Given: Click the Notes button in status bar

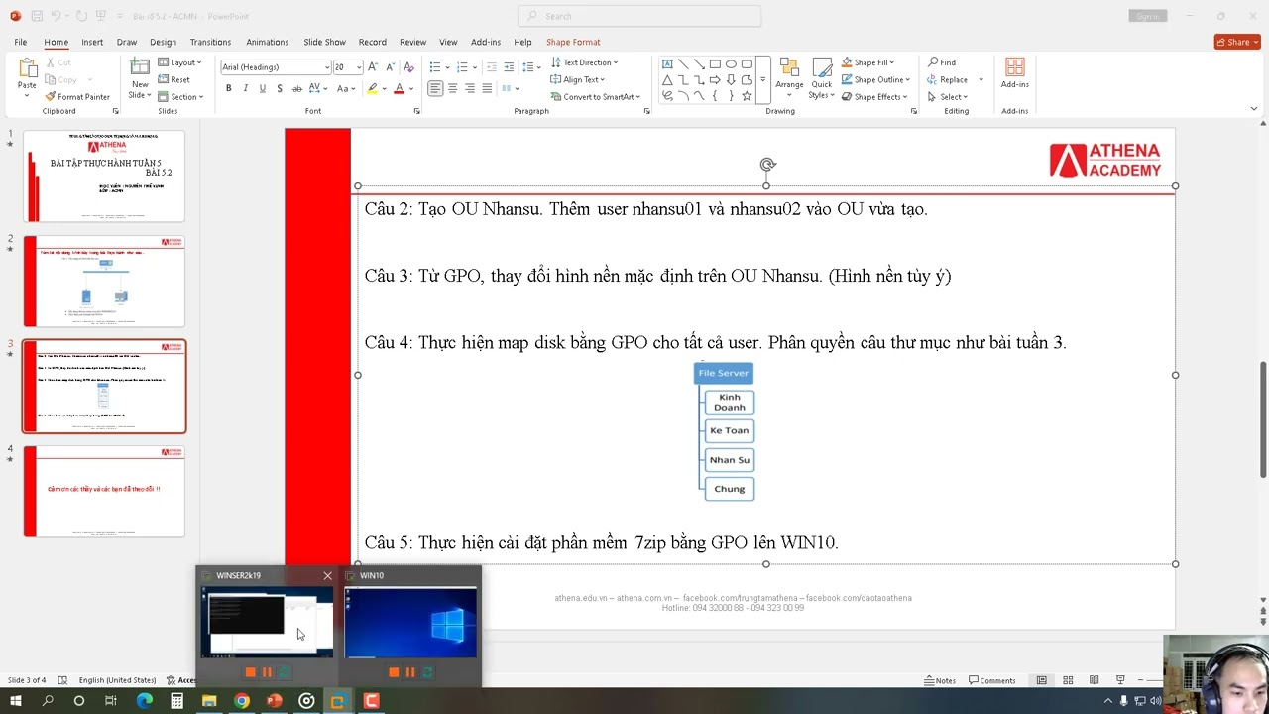Looking at the screenshot, I should 940,680.
